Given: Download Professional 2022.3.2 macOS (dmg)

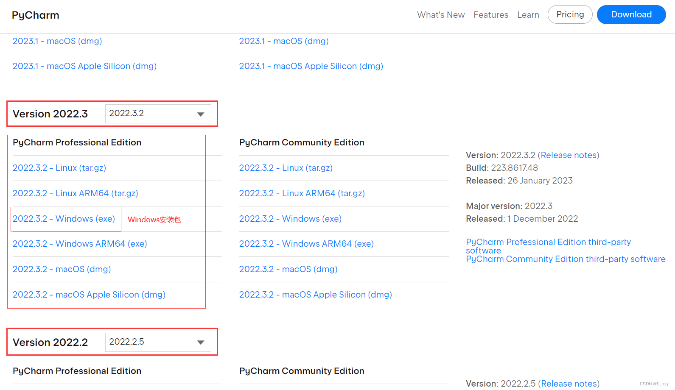Looking at the screenshot, I should coord(62,269).
